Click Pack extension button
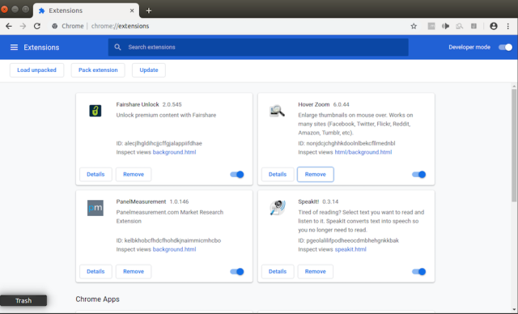 tap(98, 70)
